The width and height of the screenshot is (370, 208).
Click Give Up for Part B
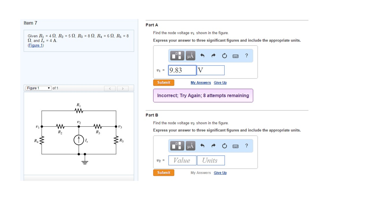pyautogui.click(x=220, y=172)
